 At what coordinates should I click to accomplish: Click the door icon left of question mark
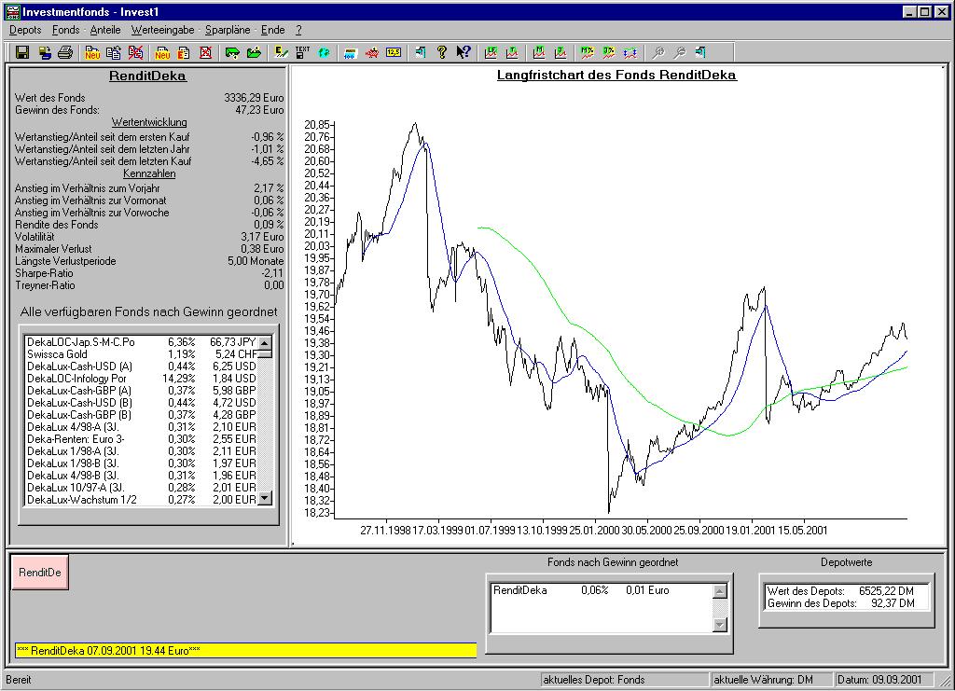[x=421, y=52]
